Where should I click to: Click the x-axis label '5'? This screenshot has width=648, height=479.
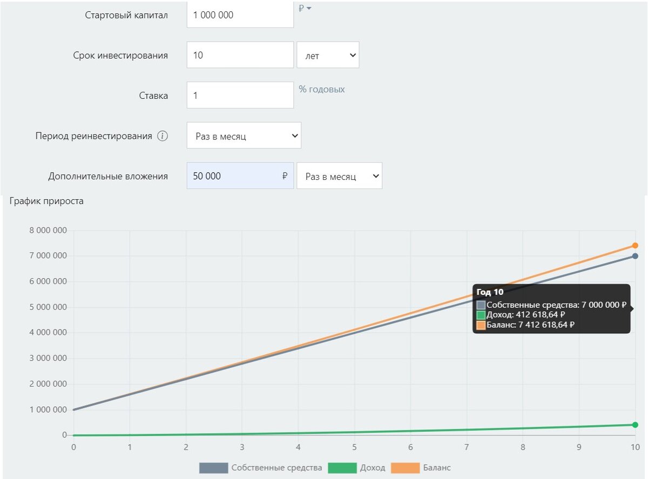(x=354, y=447)
